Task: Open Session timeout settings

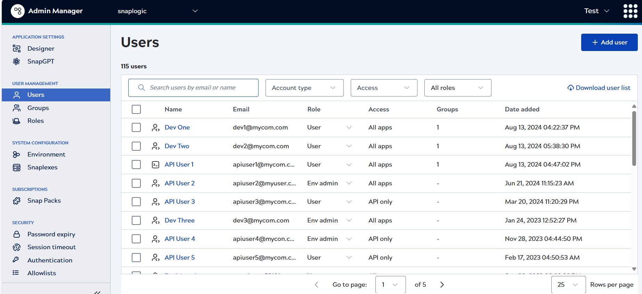Action: click(x=51, y=247)
